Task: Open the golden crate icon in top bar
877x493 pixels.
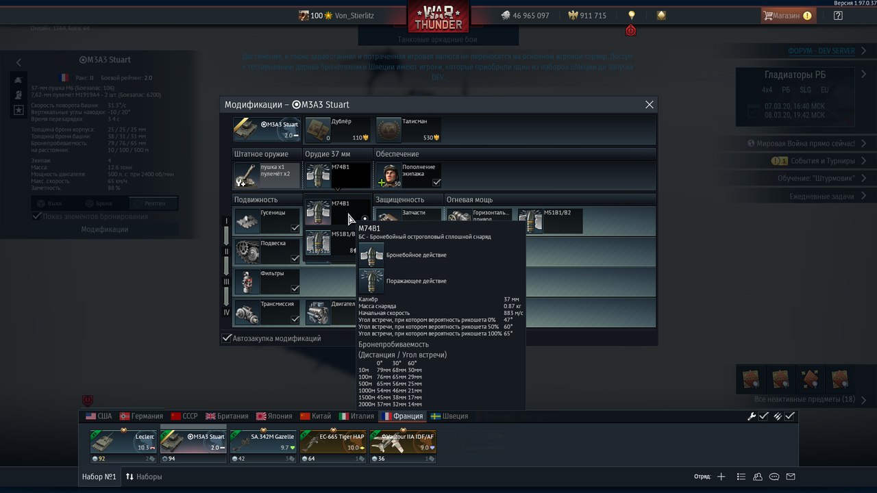Action: point(661,15)
